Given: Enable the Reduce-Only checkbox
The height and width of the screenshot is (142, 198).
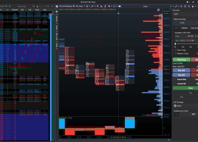Looking at the screenshot, I should pos(176,54).
